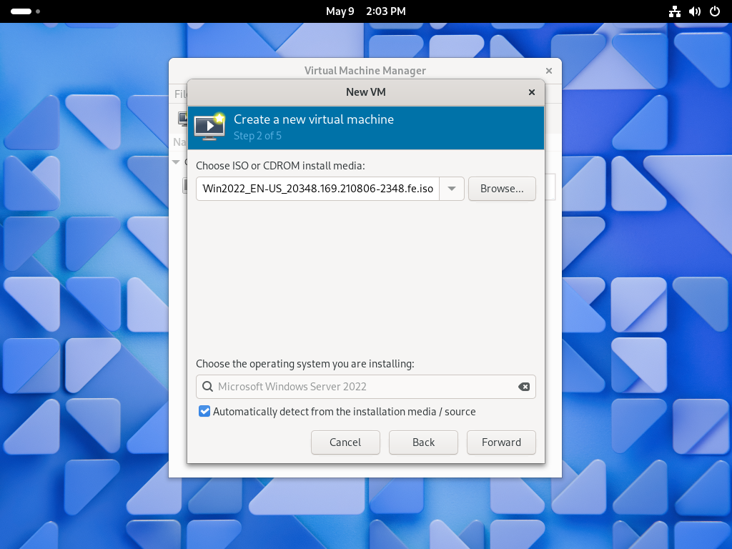Image resolution: width=732 pixels, height=549 pixels.
Task: Uncheck Automatically detect from installation media
Action: [204, 412]
